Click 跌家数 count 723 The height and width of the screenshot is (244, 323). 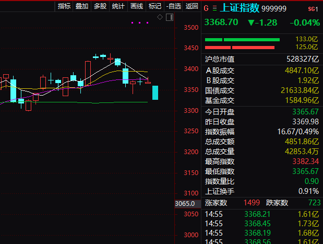pyautogui.click(x=314, y=203)
